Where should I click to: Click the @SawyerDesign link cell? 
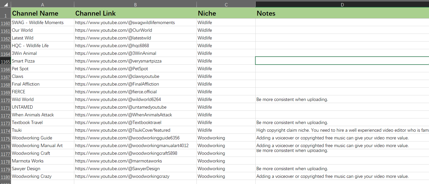[135, 168]
